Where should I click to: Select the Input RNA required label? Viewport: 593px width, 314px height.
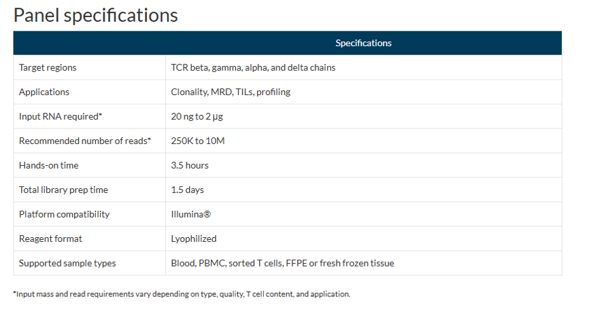pyautogui.click(x=61, y=116)
